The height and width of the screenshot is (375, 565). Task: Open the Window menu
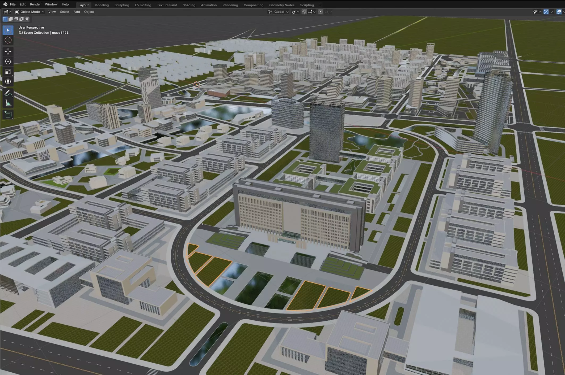tap(51, 4)
